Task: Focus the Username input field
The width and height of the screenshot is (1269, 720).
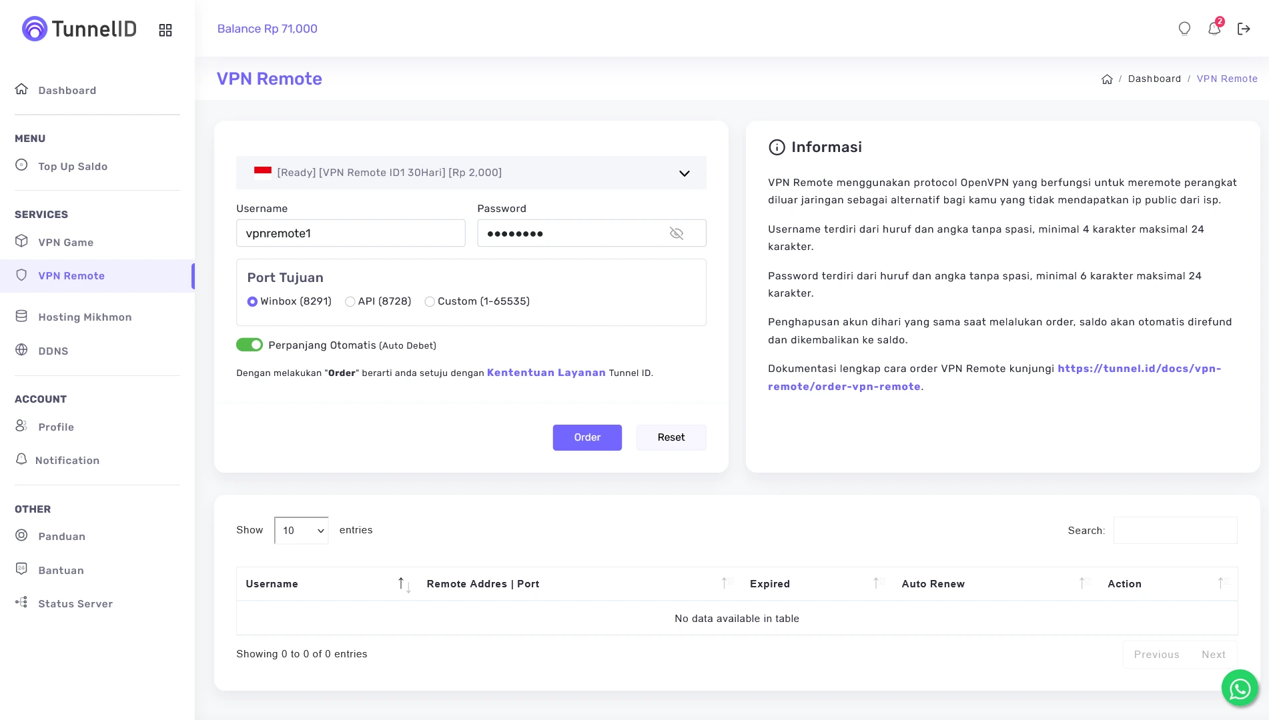Action: coord(351,233)
